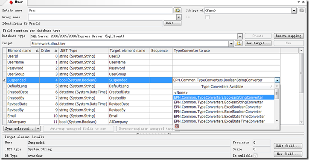Click the pencil edit marker on Suspended row
This screenshot has width=309, height=160.
click(5, 80)
